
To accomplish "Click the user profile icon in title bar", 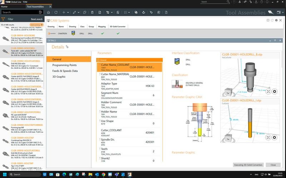I will click(256, 2).
